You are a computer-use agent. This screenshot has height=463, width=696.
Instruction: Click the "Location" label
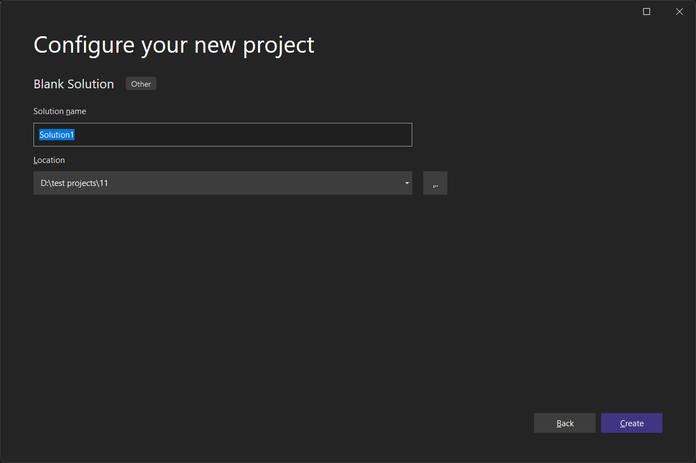click(49, 160)
